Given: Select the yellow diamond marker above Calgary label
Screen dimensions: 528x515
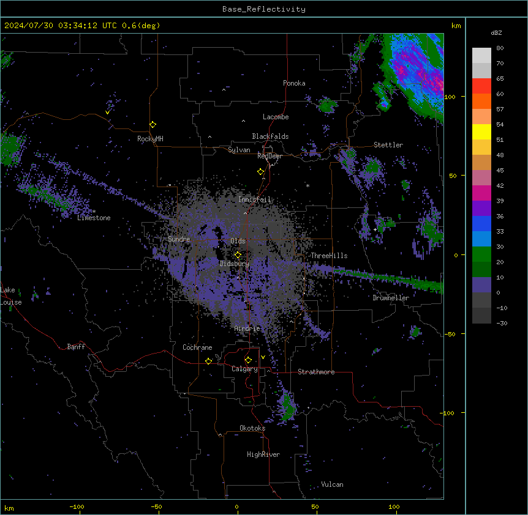Looking at the screenshot, I should pos(249,360).
